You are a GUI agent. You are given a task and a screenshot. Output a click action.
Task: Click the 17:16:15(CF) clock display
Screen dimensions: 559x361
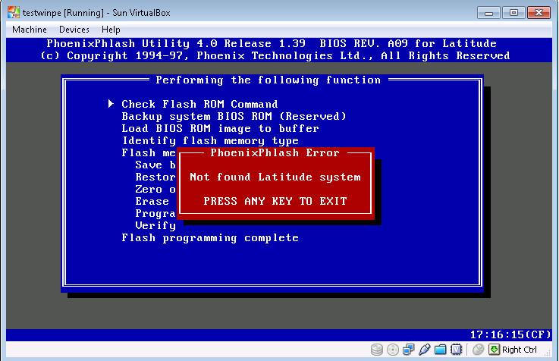click(510, 335)
